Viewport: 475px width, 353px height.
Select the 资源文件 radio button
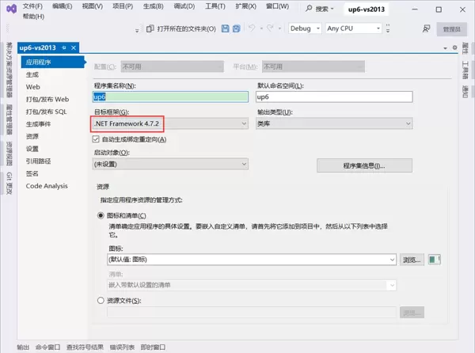pos(101,300)
